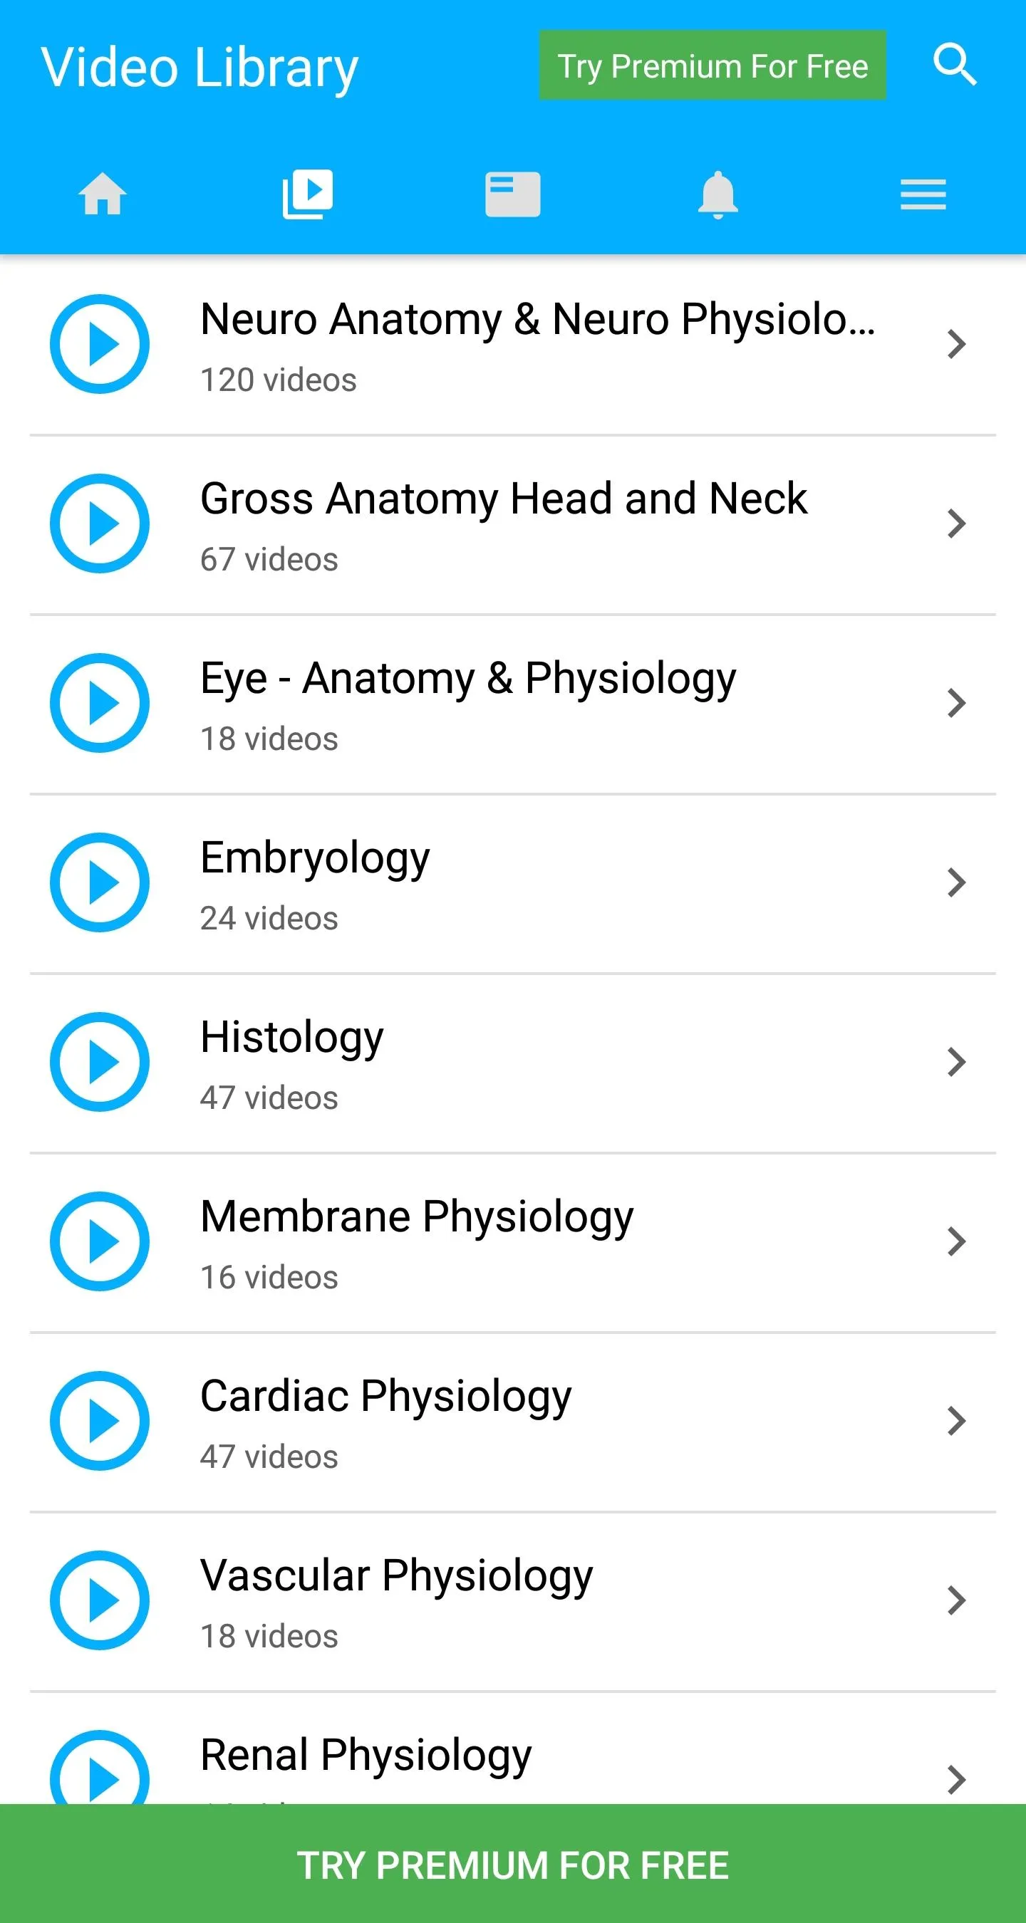This screenshot has width=1026, height=1923.
Task: Select the Histology category title
Action: tap(292, 1038)
